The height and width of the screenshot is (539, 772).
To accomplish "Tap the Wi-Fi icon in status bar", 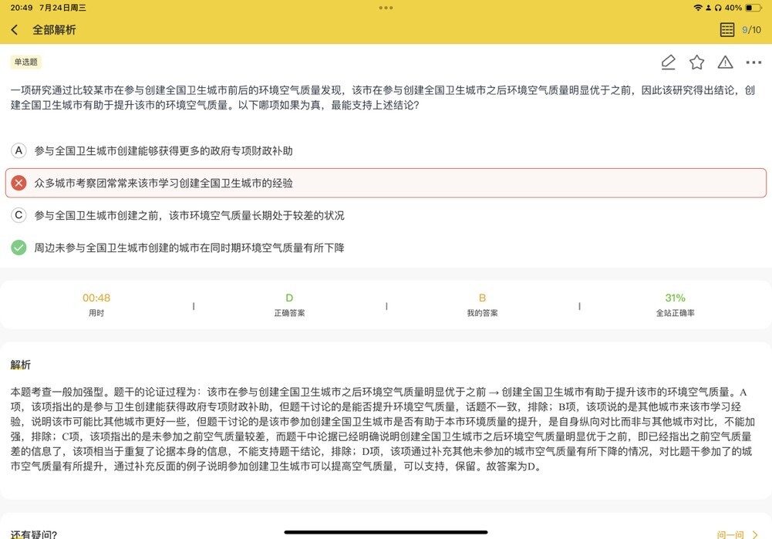I will point(698,8).
